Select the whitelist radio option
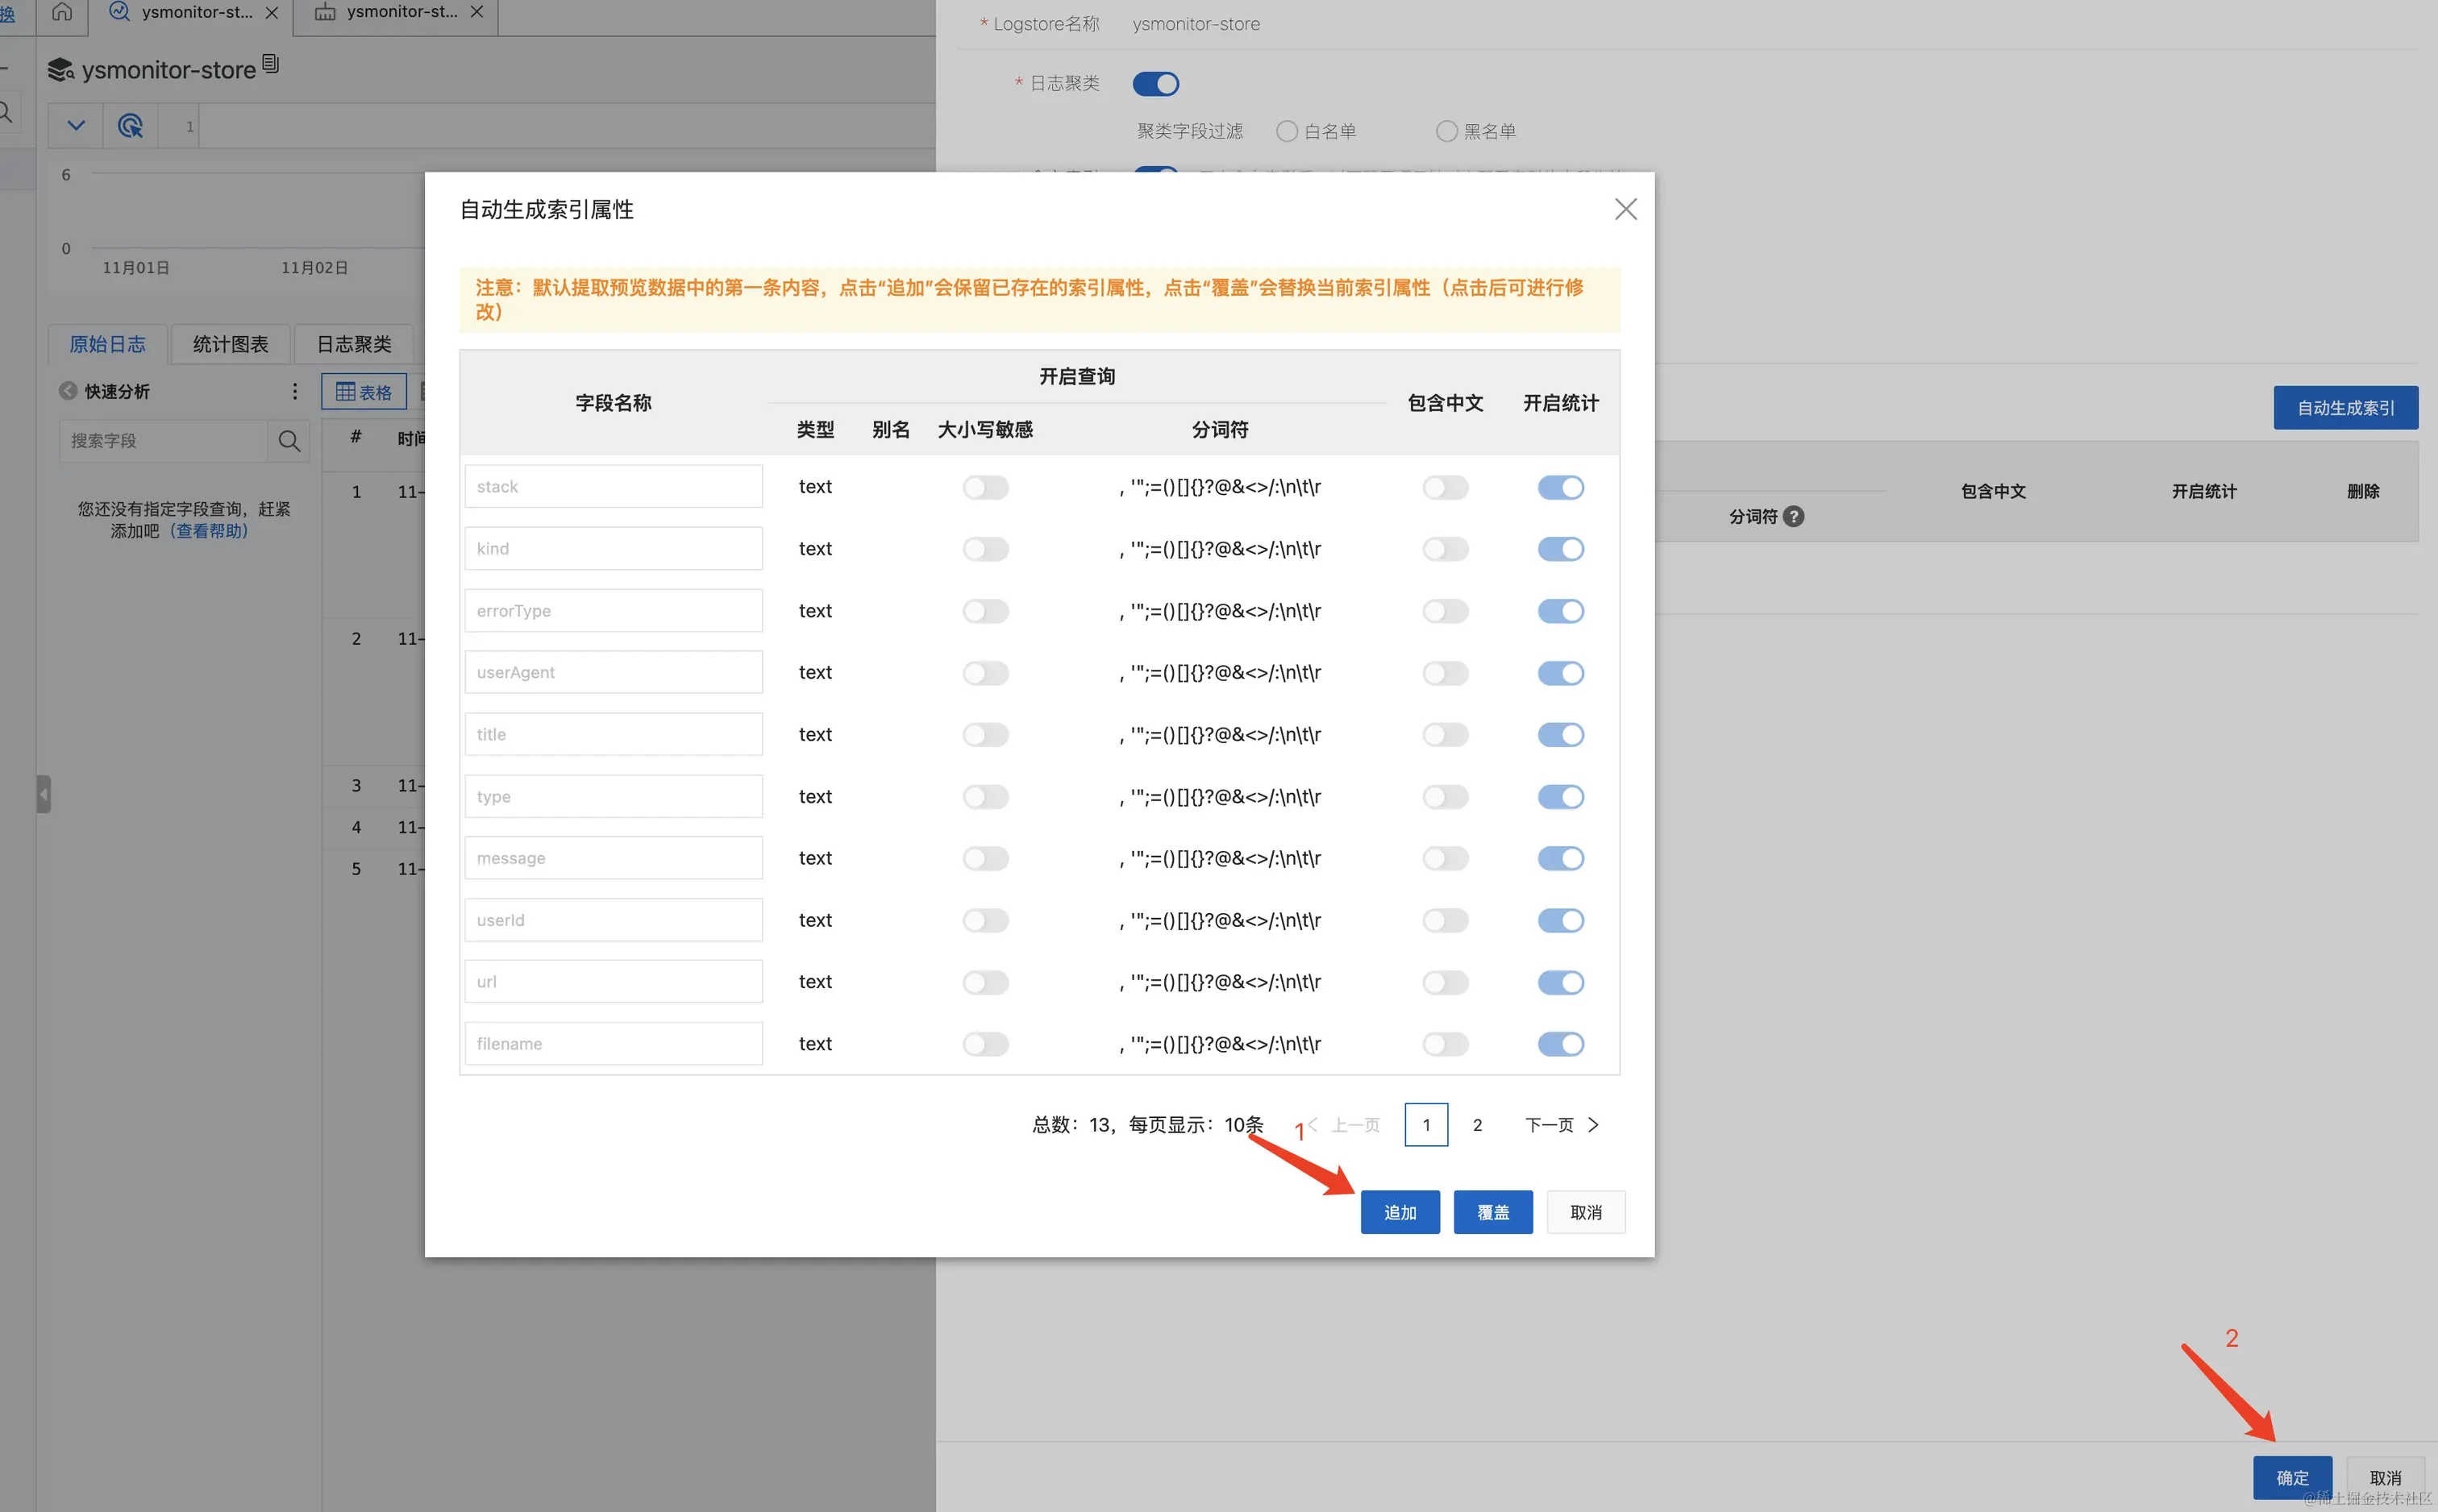 coord(1287,131)
